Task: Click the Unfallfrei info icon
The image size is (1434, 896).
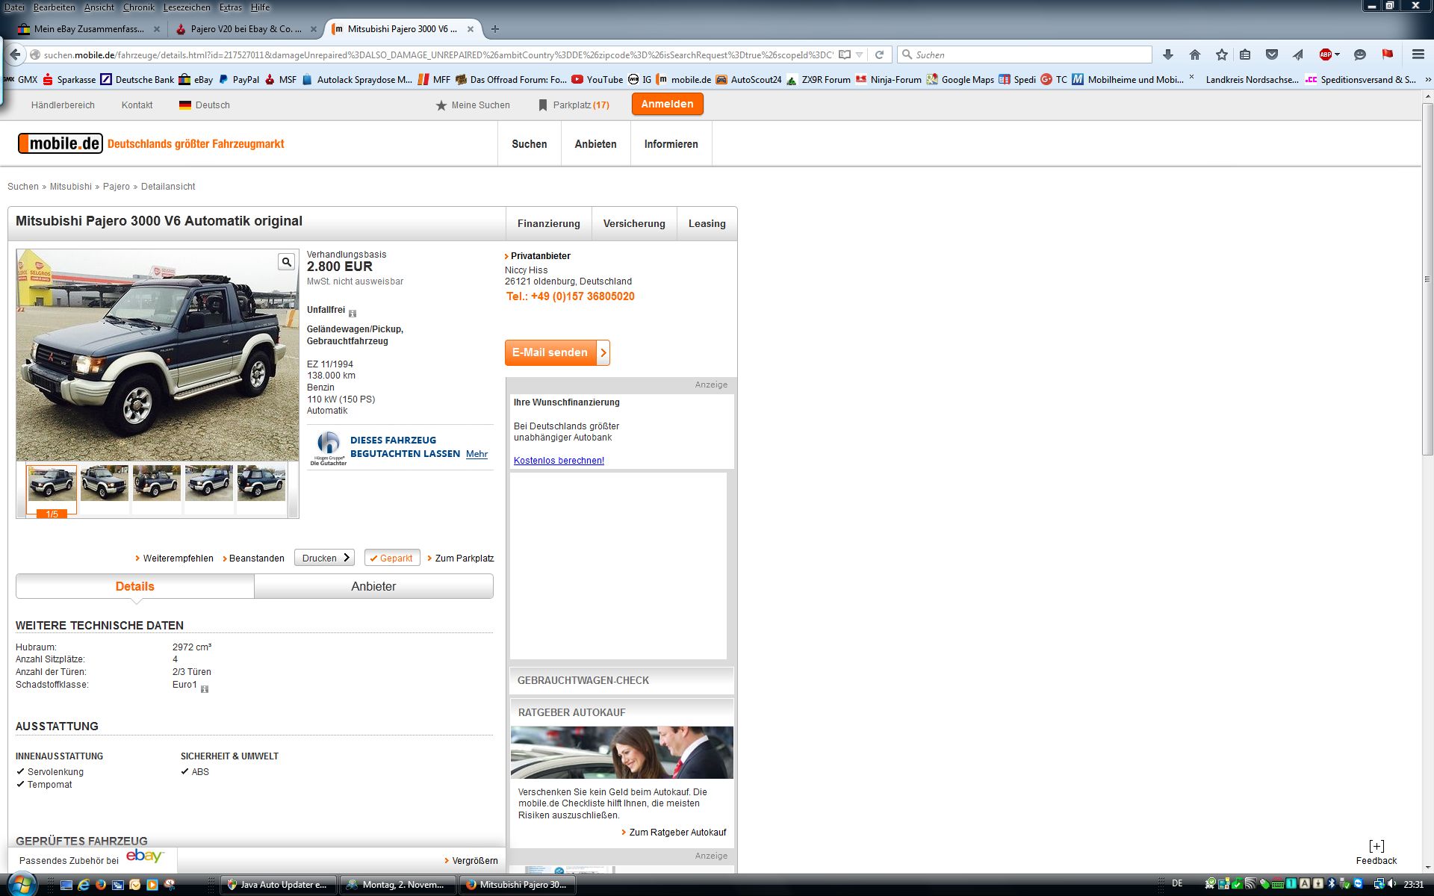Action: [353, 314]
